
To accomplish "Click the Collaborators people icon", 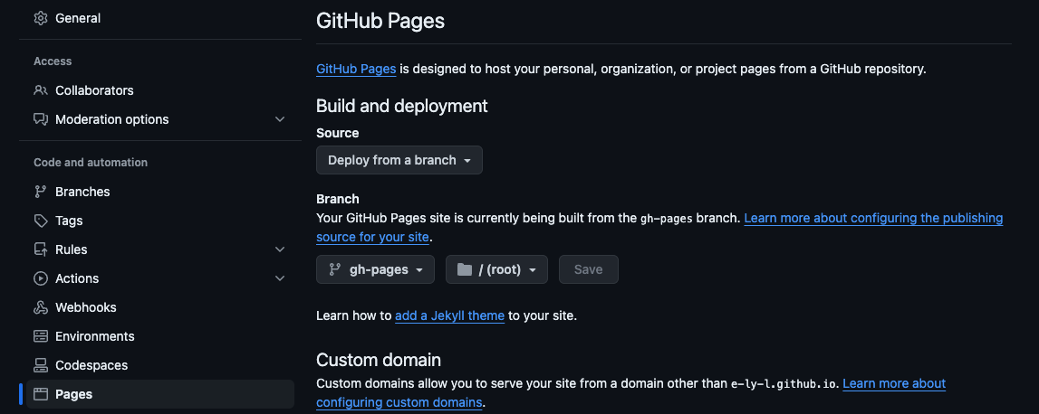I will pyautogui.click(x=41, y=90).
